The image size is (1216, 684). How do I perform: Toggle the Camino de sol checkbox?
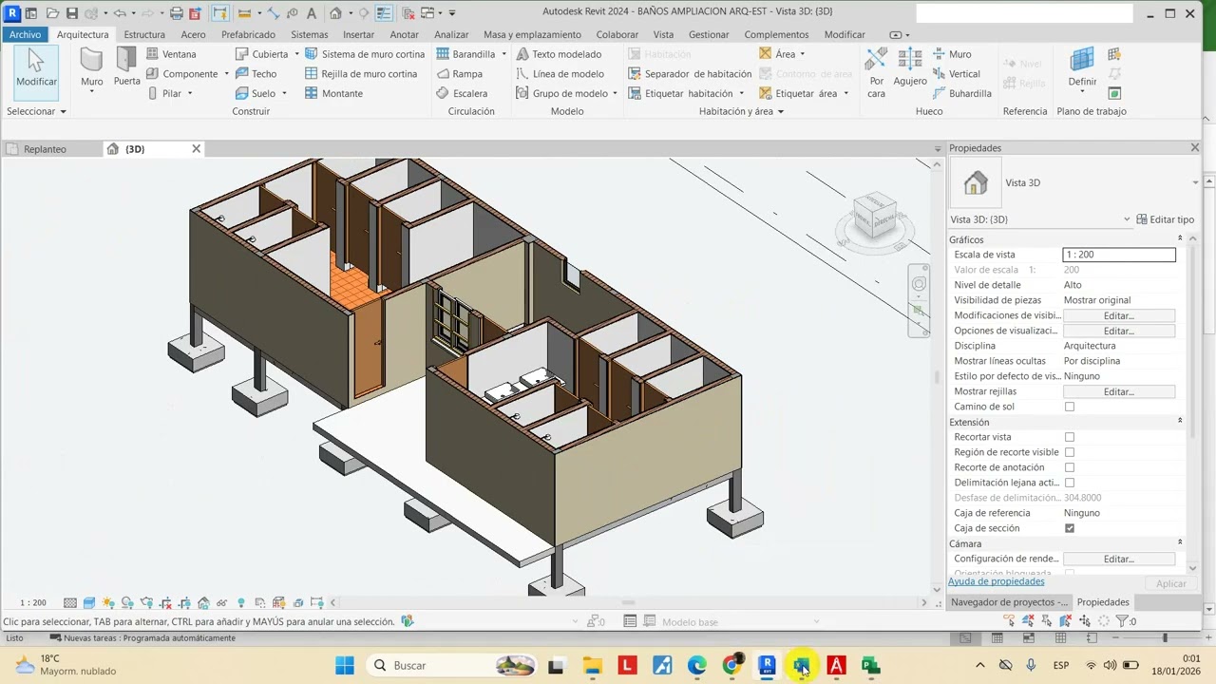tap(1069, 407)
